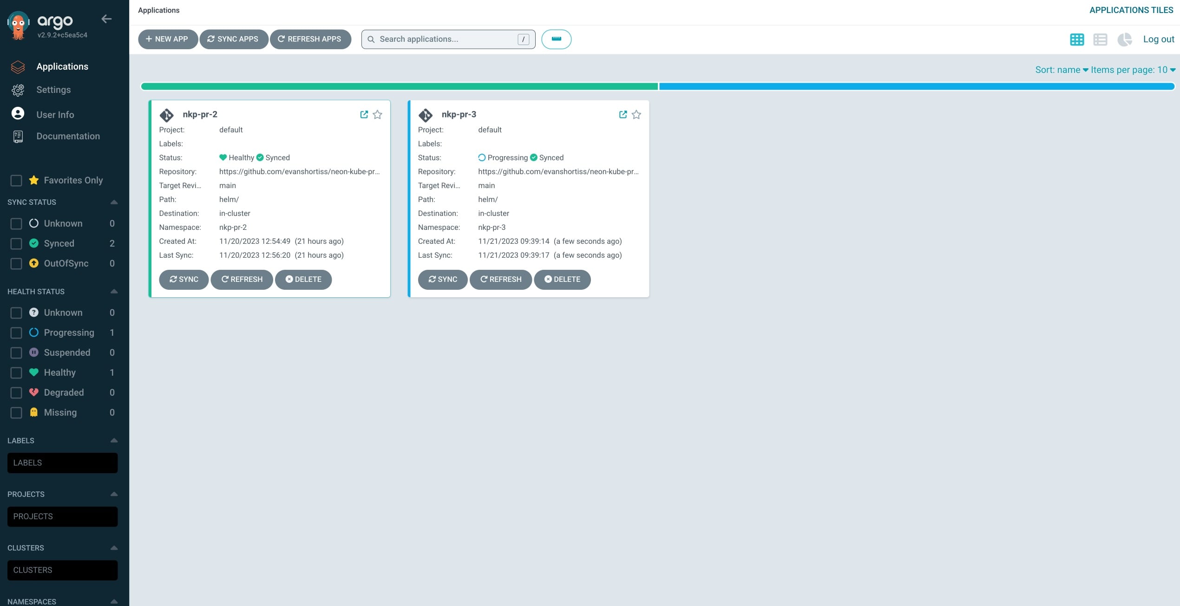The width and height of the screenshot is (1180, 606).
Task: Open the Sort by name dropdown
Action: (1061, 70)
